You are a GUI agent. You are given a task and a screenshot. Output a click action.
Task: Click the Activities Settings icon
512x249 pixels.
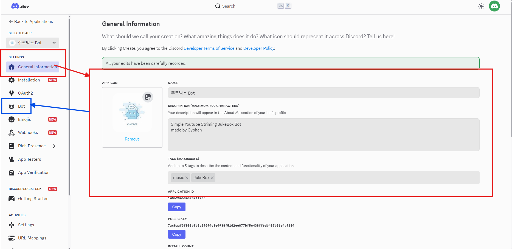click(12, 225)
